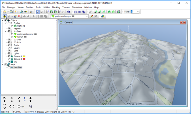Screen dimensions: 191x114
Task: Click the stop button in the object toolbar
Action: [41, 16]
